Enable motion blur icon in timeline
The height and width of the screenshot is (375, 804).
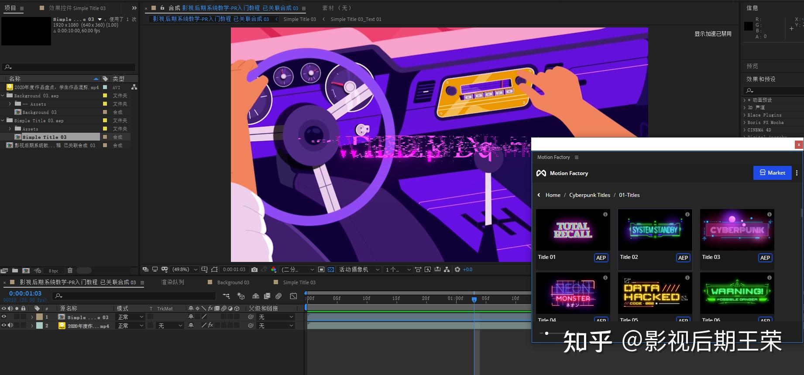pyautogui.click(x=279, y=296)
